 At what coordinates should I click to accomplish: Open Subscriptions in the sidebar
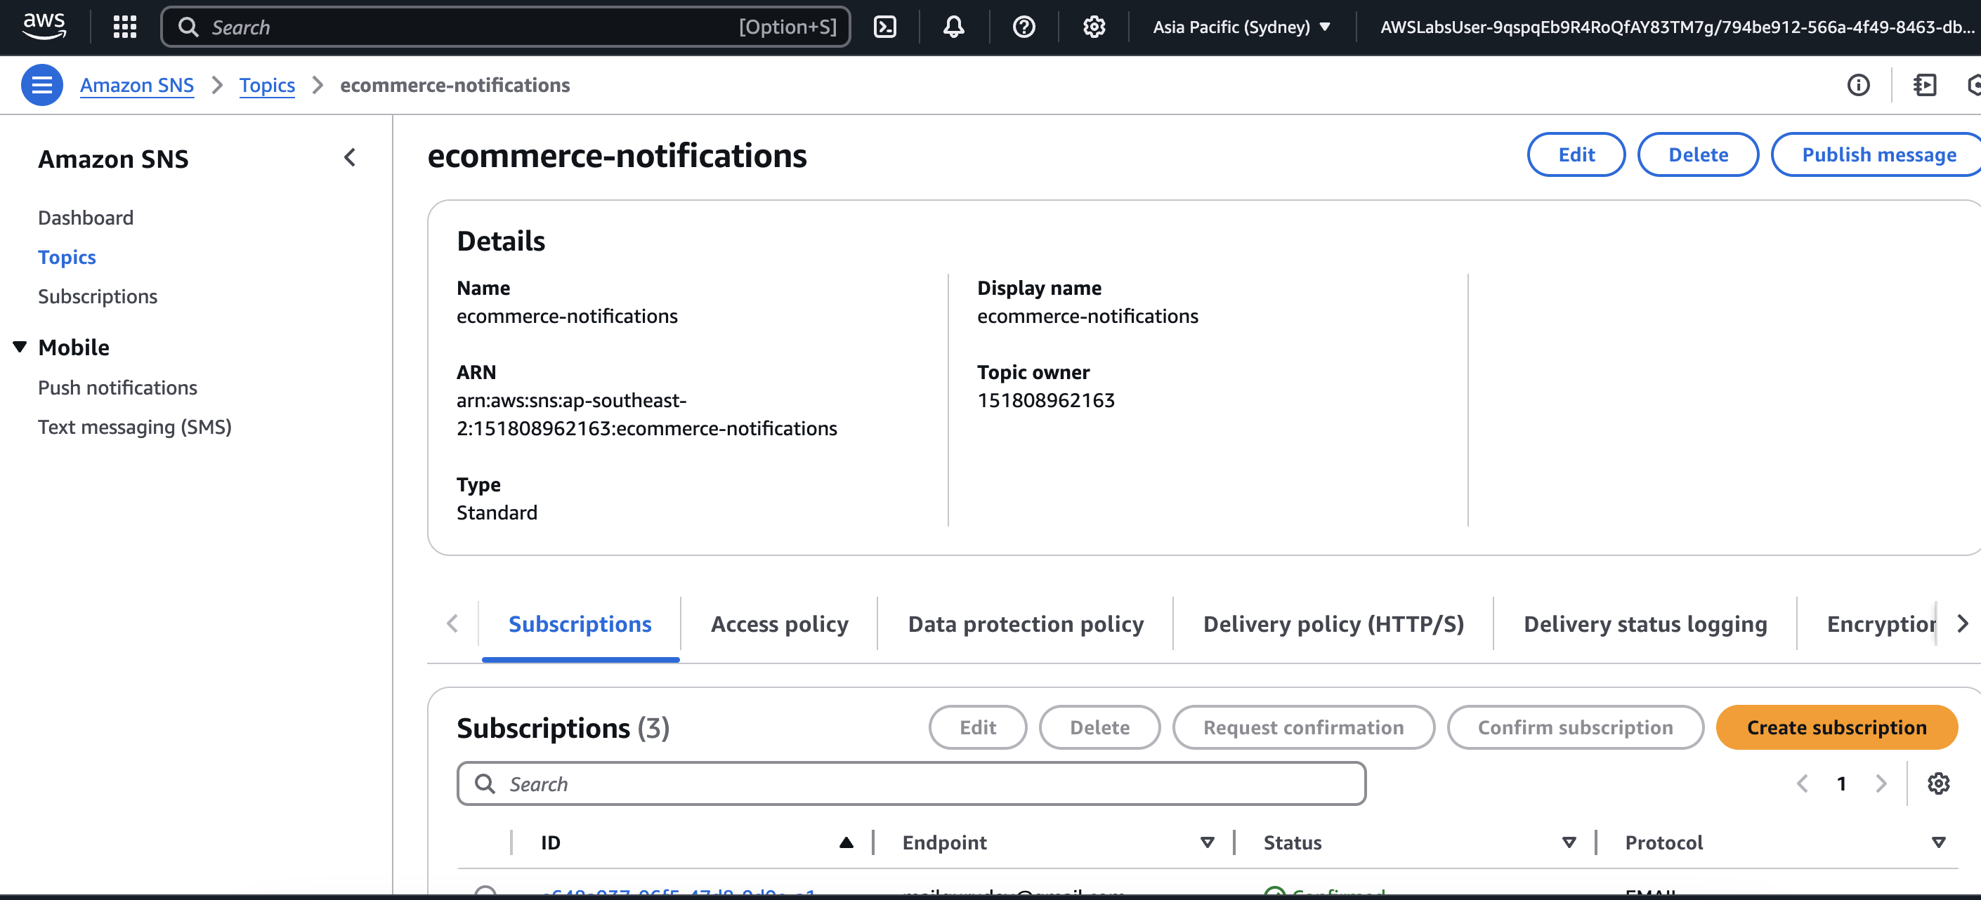[98, 296]
